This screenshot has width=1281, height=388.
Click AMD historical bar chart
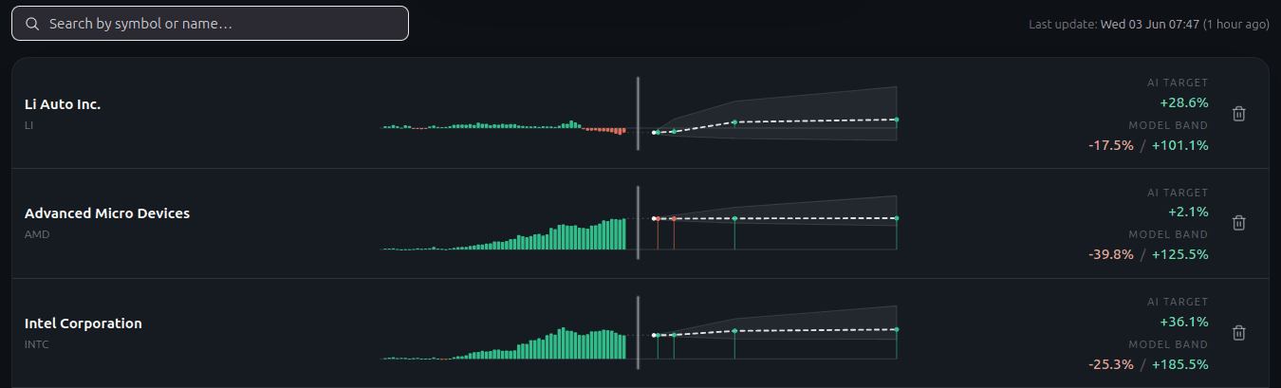pos(504,233)
